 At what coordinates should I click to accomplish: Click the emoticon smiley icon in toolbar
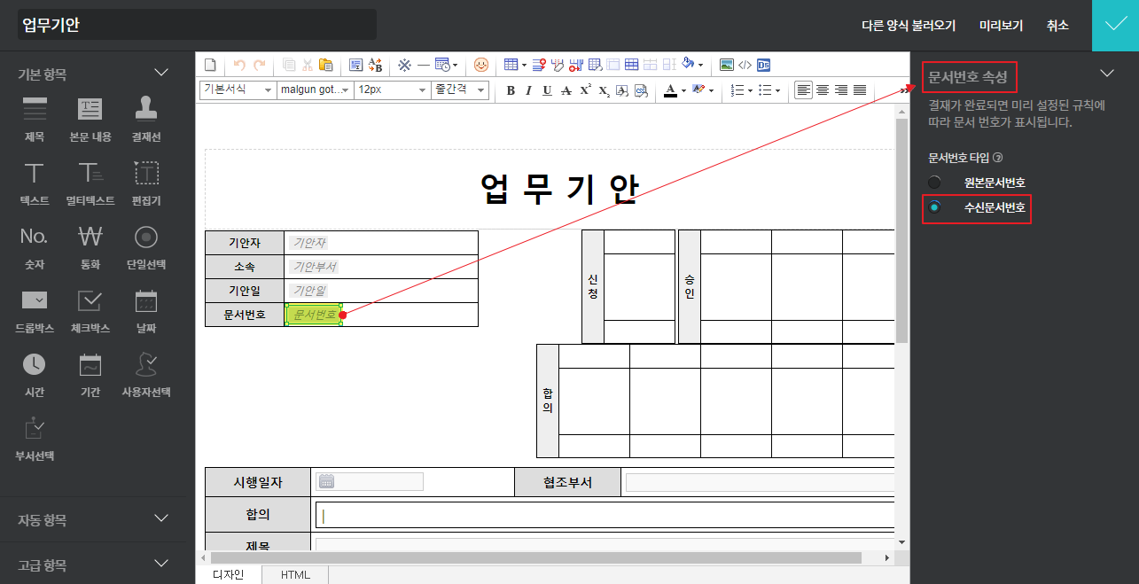[x=481, y=65]
